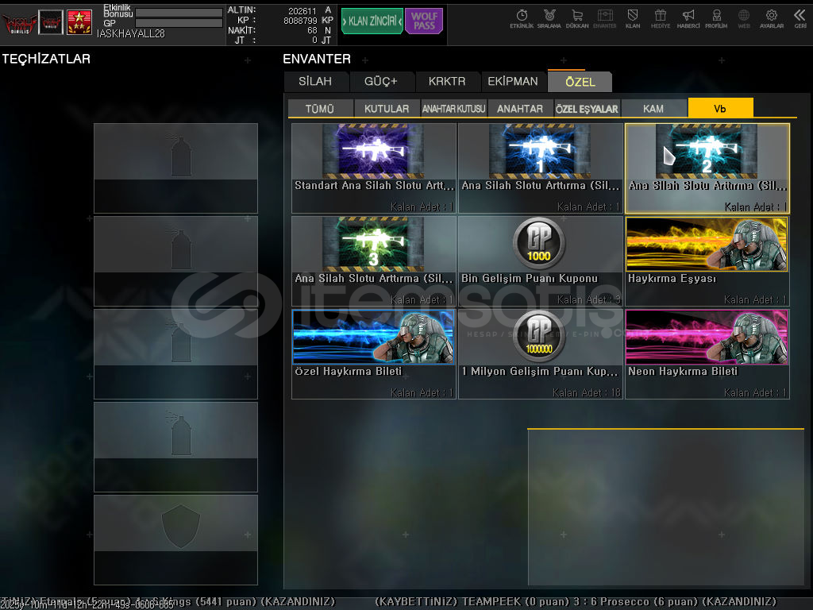This screenshot has width=813, height=610.
Task: Open the Dükkan shop cart icon
Action: coord(576,18)
